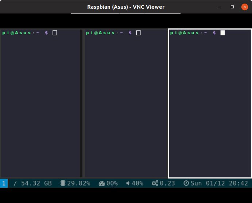This screenshot has height=203, width=252.
Task: Click the CPU gauge icon
Action: [x=102, y=183]
